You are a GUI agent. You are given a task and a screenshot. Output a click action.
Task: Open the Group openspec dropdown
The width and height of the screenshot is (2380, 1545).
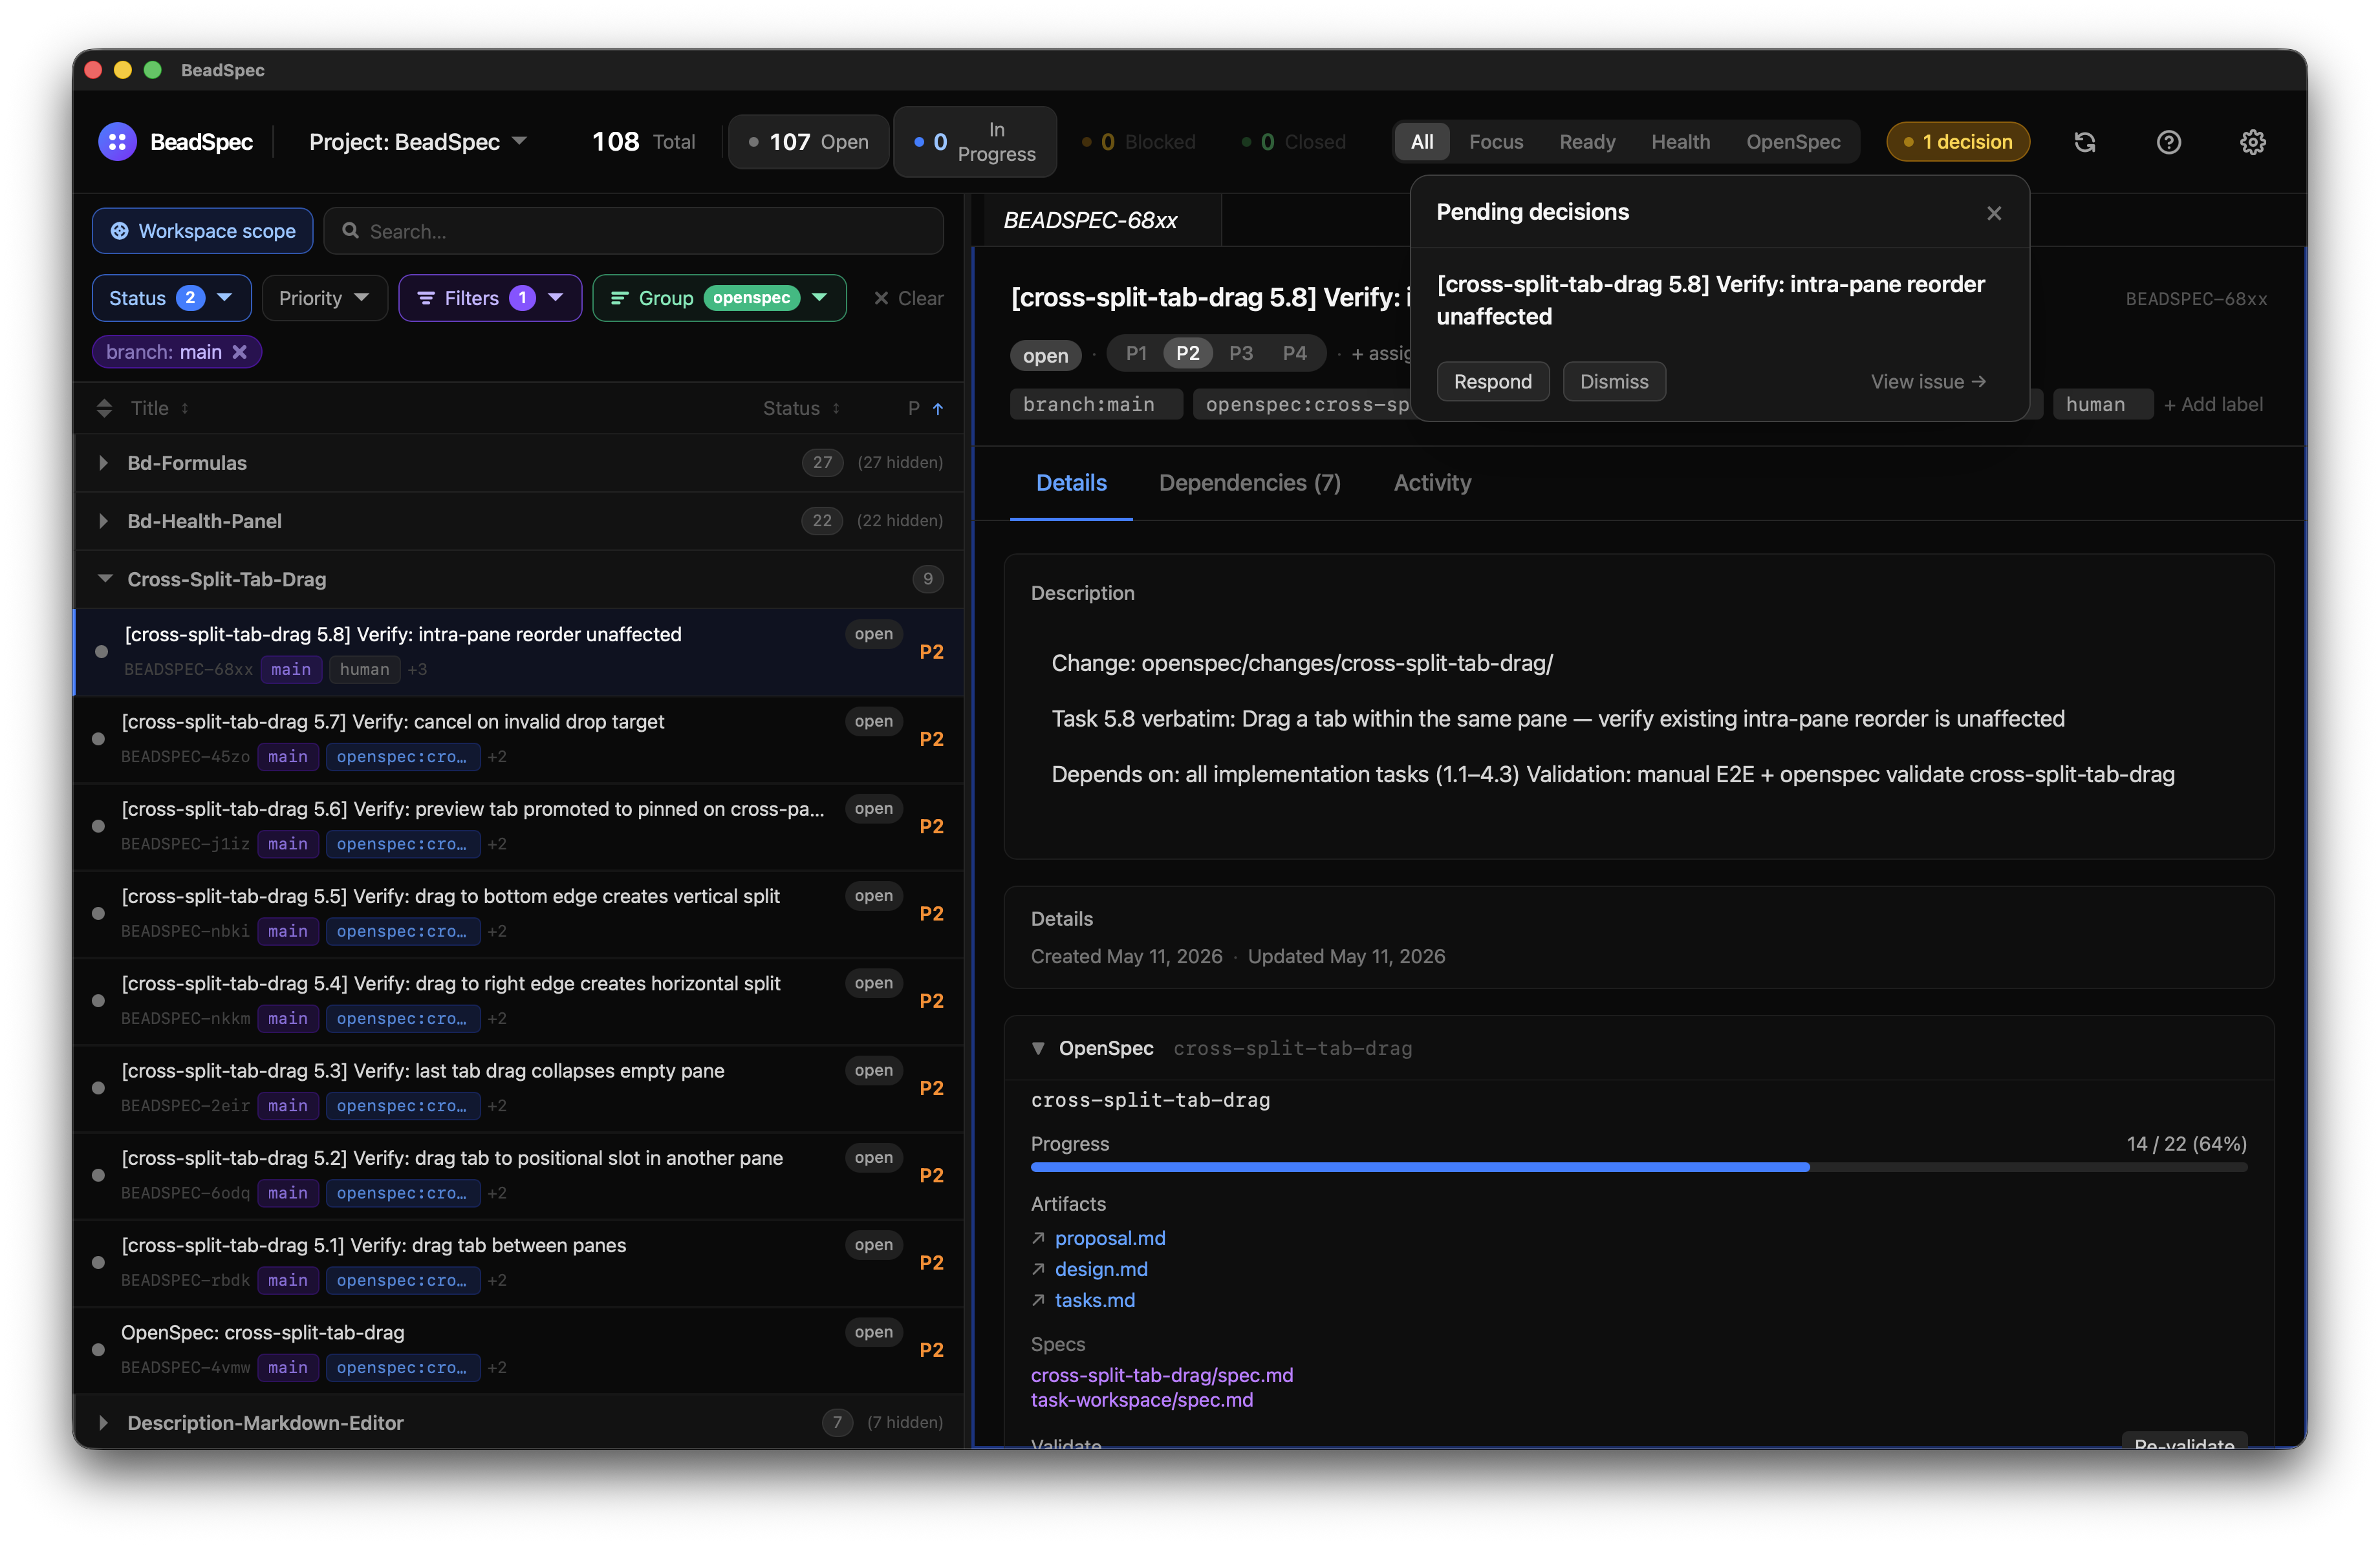pos(719,298)
